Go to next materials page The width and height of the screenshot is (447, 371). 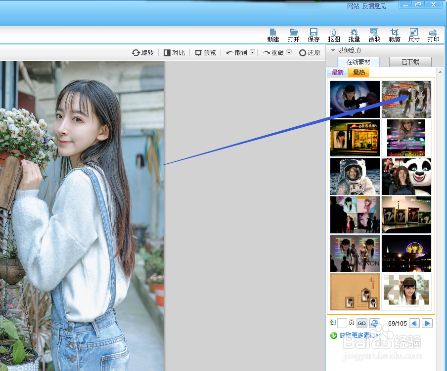(x=427, y=323)
